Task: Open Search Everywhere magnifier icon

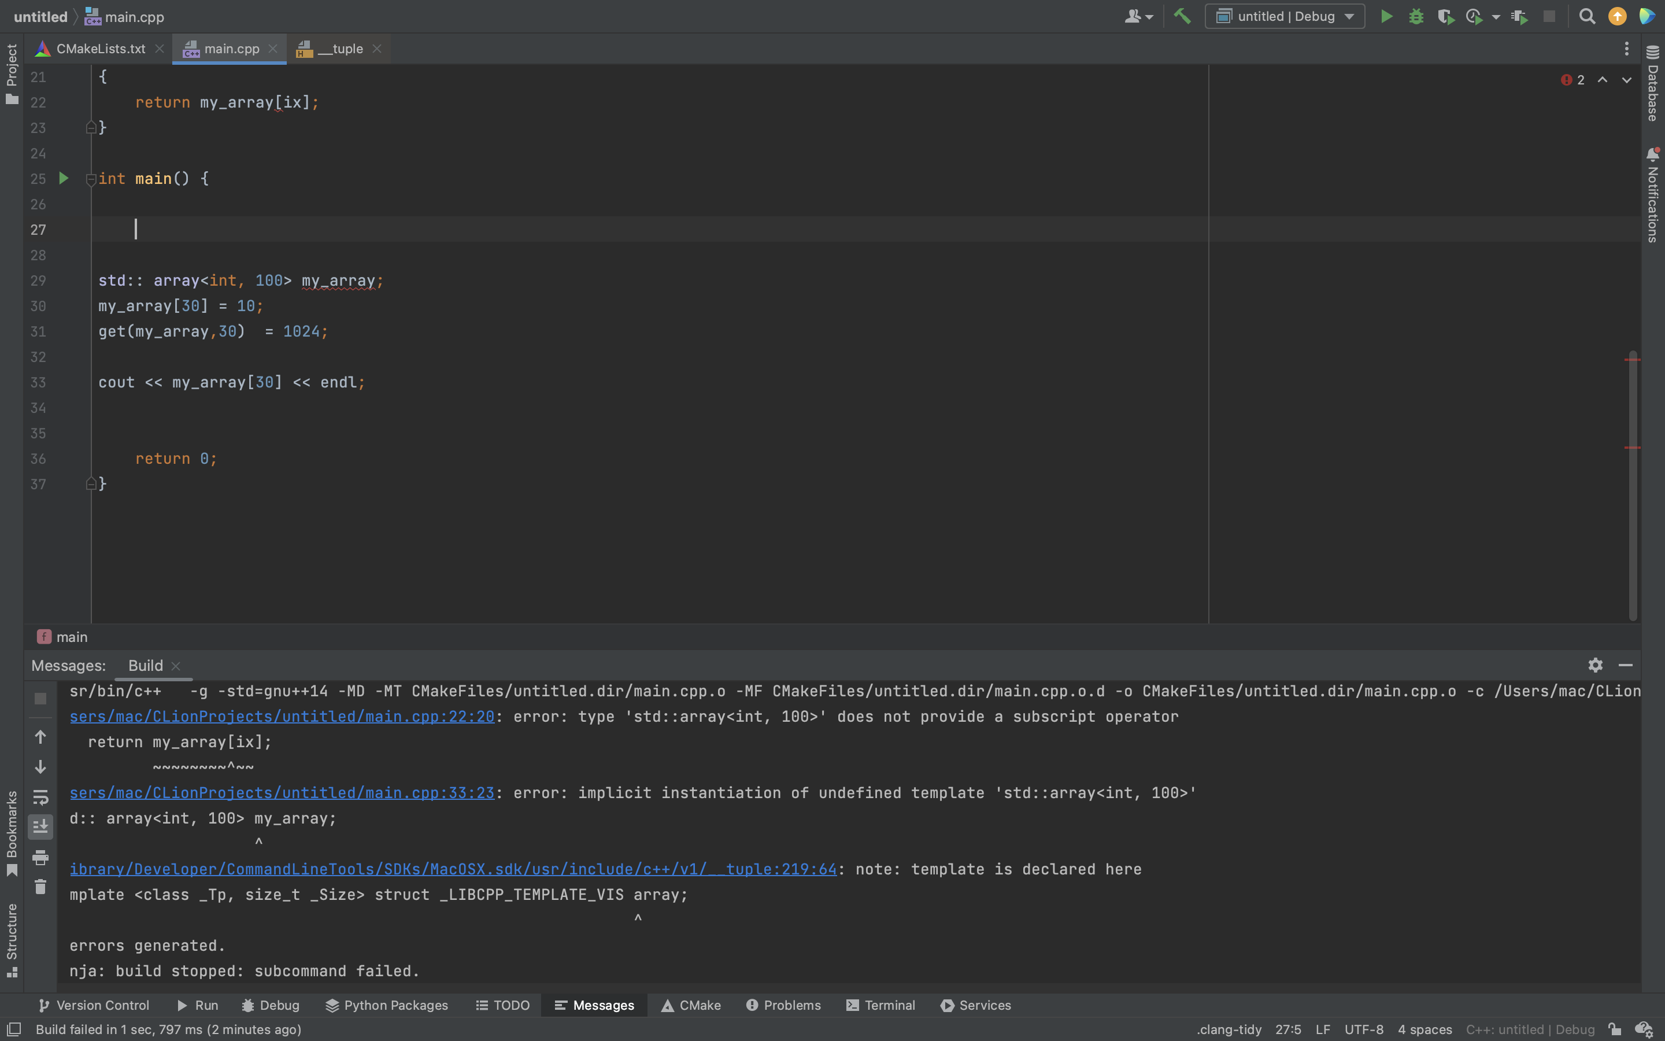Action: click(x=1586, y=16)
